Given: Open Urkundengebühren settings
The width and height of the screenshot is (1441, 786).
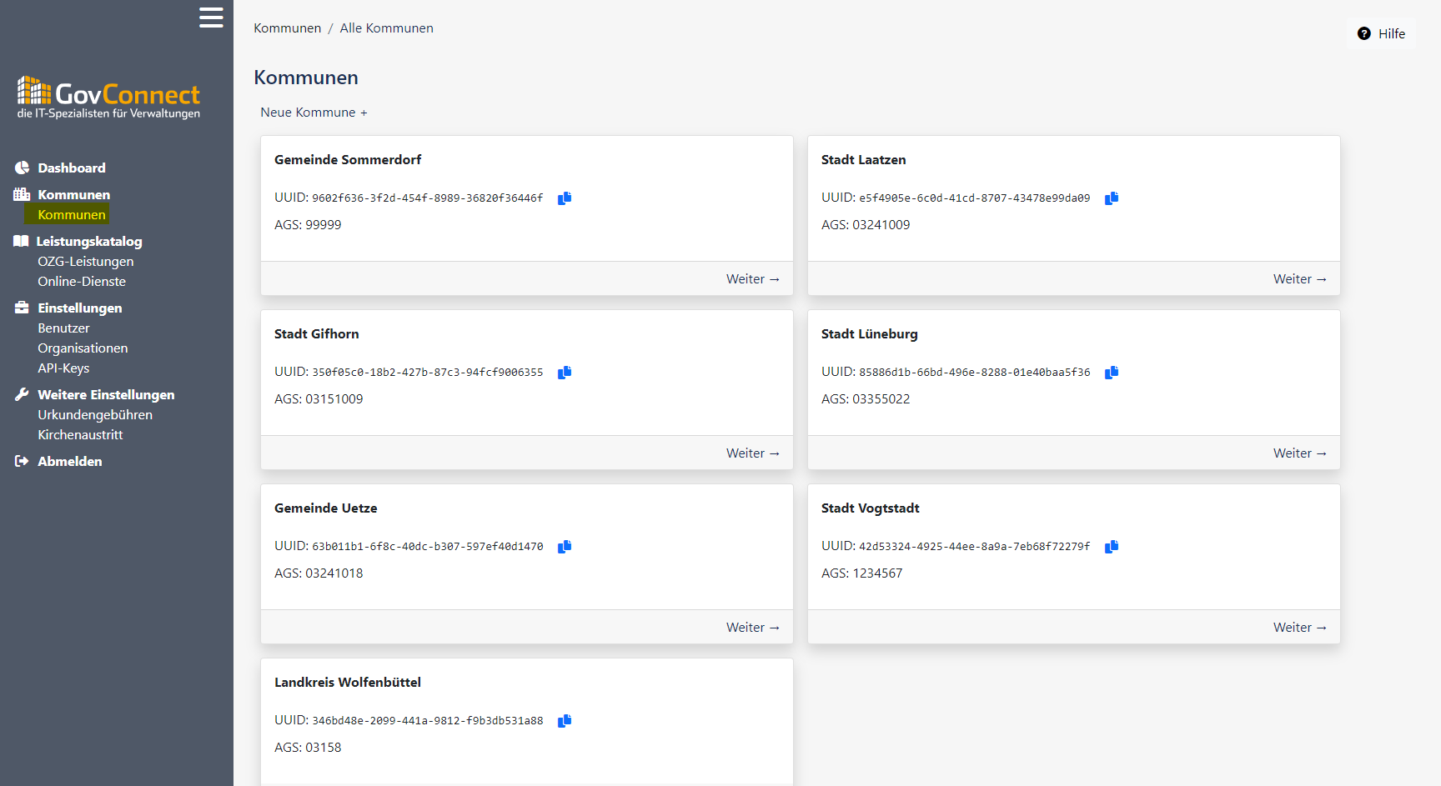Looking at the screenshot, I should [x=95, y=414].
